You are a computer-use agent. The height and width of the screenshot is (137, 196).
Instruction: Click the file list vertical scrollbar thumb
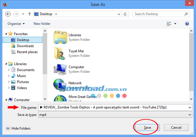pos(191,62)
